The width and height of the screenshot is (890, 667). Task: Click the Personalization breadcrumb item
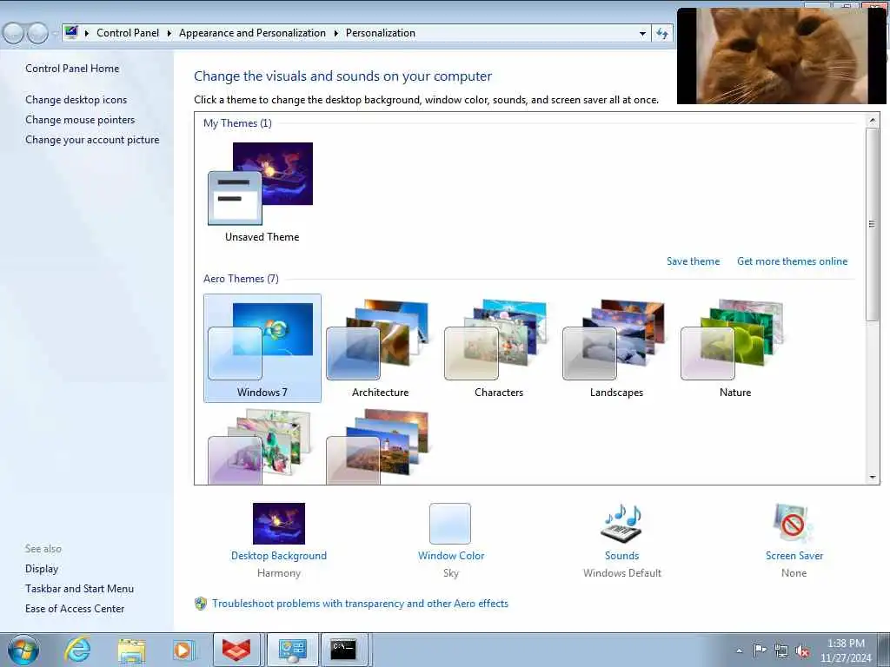point(381,33)
